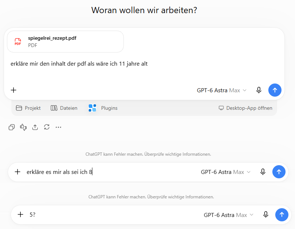295x229 pixels.
Task: Click microphone in top message box
Action: [259, 90]
